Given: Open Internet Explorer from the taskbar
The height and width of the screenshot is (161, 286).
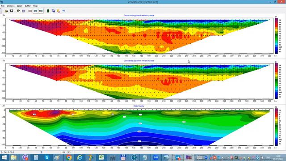Looking at the screenshot, I should click(x=80, y=157).
